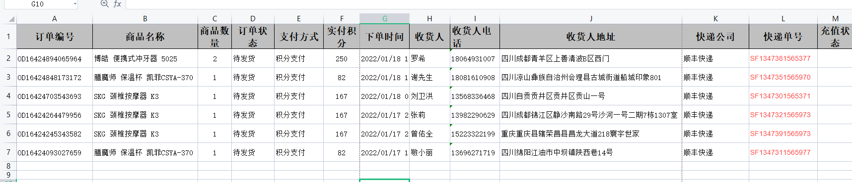The image size is (852, 182).
Task: Select highlighted column G header
Action: (x=385, y=19)
